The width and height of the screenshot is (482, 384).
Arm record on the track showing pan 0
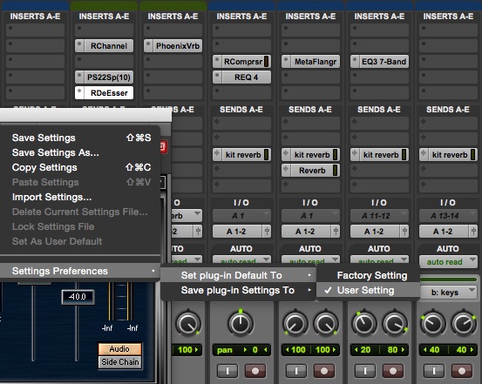coord(255,371)
